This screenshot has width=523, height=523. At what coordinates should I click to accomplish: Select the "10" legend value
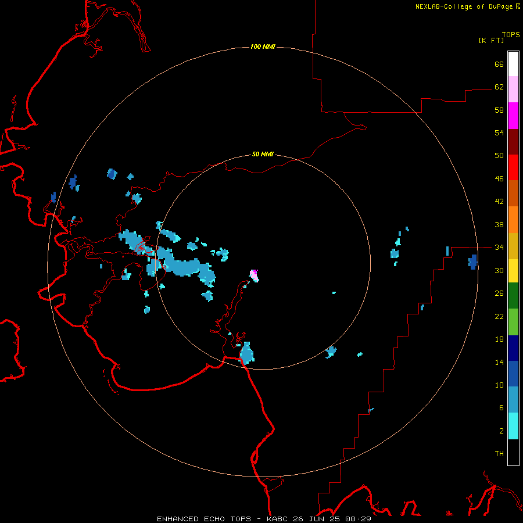(499, 385)
